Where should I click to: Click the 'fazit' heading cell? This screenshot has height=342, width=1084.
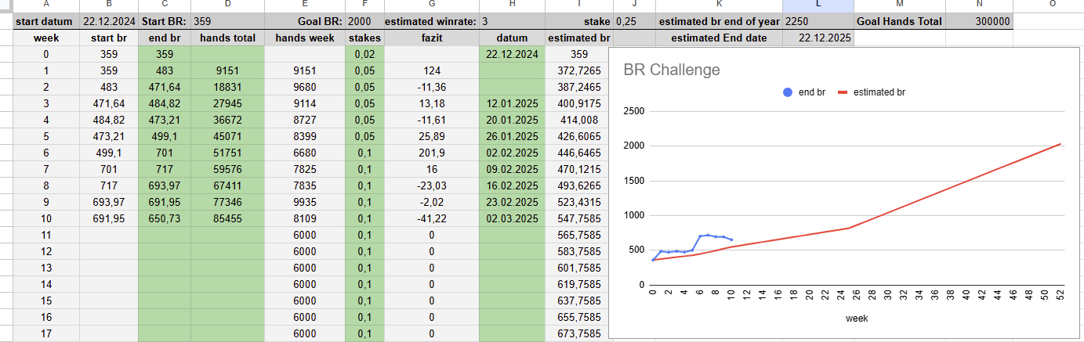click(x=432, y=38)
